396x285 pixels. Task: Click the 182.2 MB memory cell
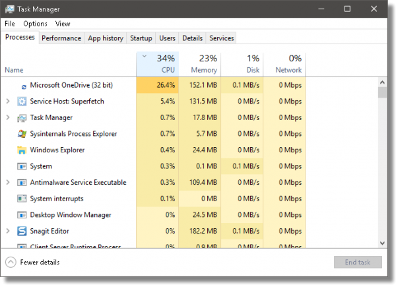(200, 231)
